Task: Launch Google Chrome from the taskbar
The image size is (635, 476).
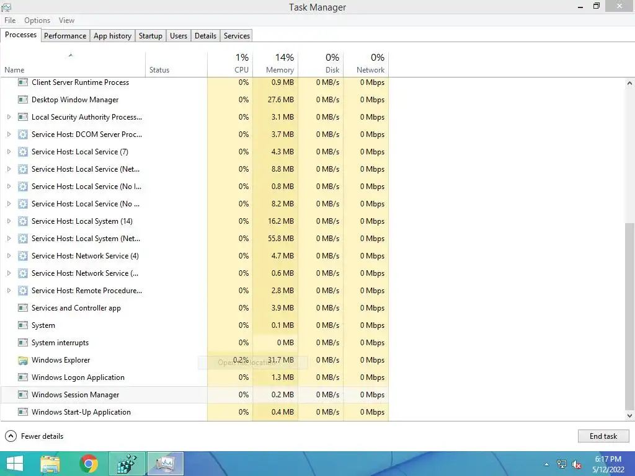Action: pos(89,464)
